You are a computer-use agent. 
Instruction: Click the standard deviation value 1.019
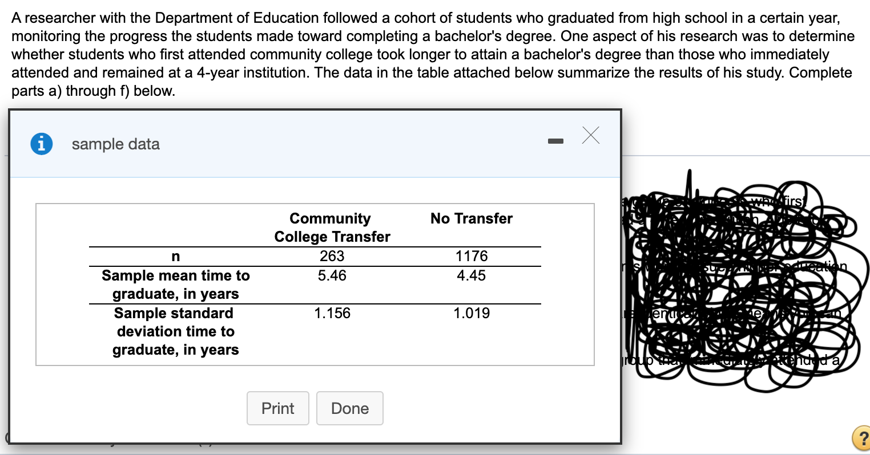[472, 313]
